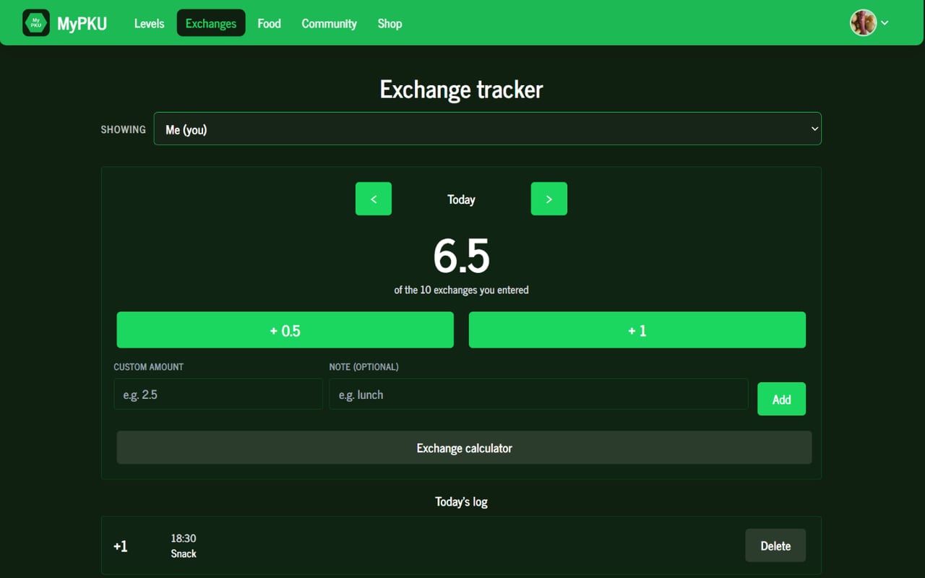Delete the 18:30 Snack log entry
Screen dimensions: 925x578
(x=775, y=545)
